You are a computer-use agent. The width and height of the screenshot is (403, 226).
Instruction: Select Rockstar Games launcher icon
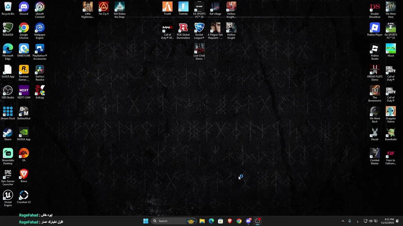[24, 73]
